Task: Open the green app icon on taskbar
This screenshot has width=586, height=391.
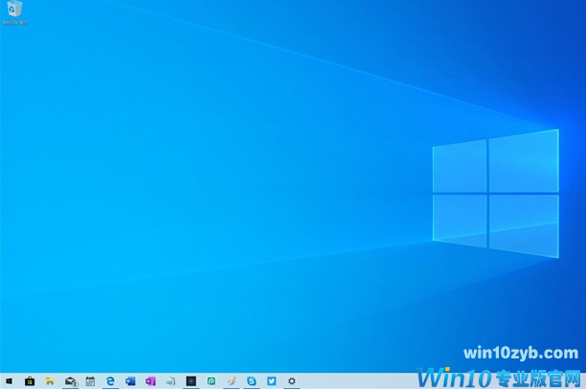Action: coord(212,381)
